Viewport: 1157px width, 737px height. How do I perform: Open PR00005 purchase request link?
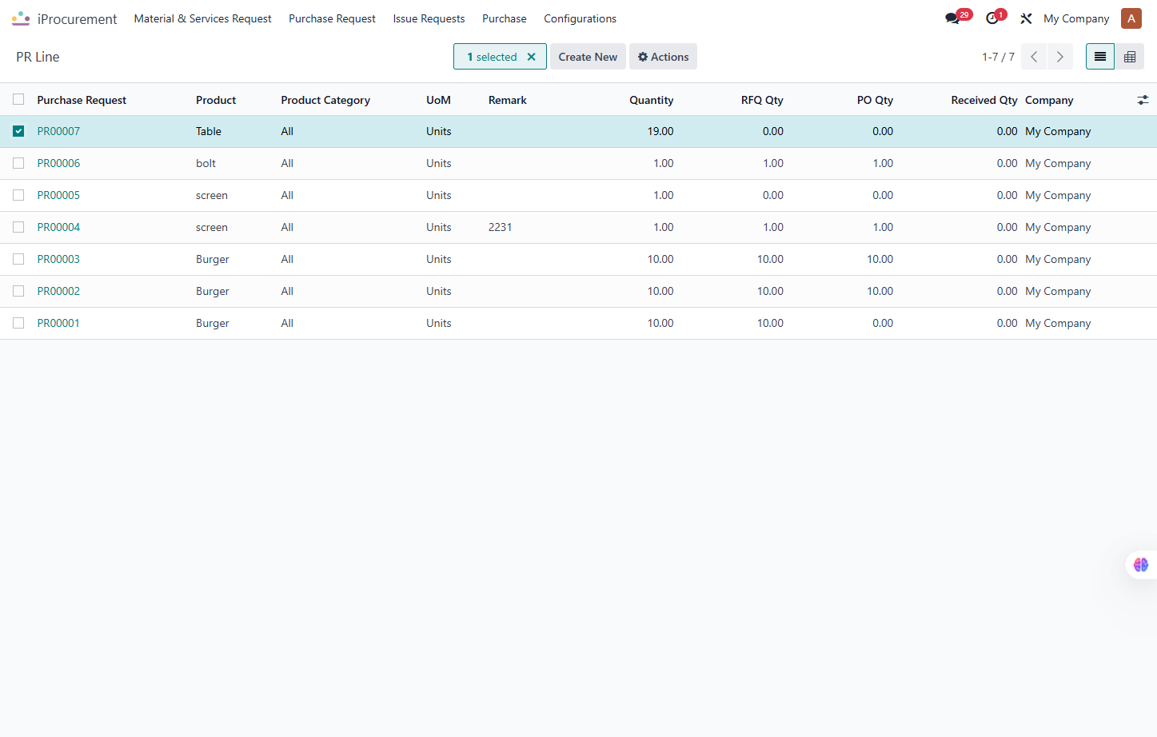pos(58,195)
